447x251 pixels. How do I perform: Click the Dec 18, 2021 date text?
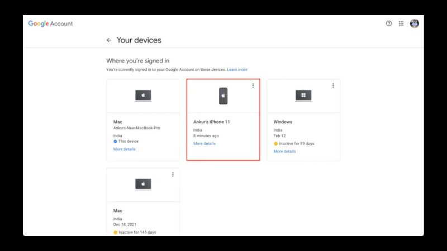point(125,225)
